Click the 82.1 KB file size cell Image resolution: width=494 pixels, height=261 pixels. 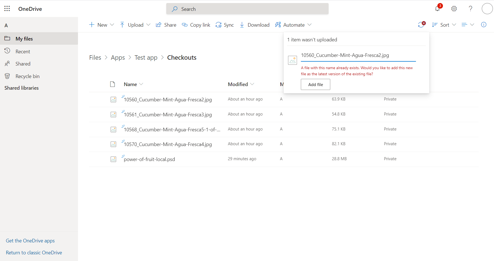coord(339,144)
